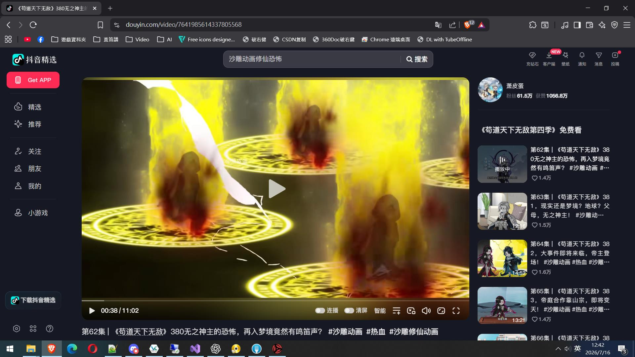Open the 关注 sidebar section
The height and width of the screenshot is (357, 635).
click(28, 151)
